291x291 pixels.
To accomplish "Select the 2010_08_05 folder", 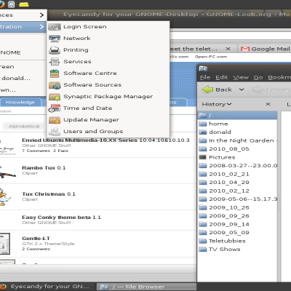I will pos(237,149).
